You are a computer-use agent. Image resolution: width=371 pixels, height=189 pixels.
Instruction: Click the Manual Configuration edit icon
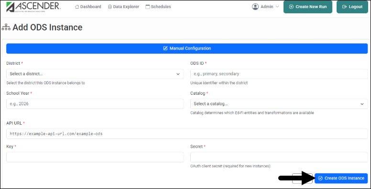coord(165,48)
